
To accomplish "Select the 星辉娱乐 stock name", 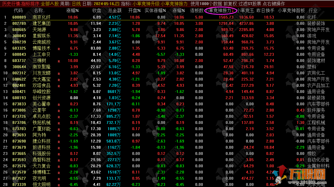I will pyautogui.click(x=42, y=36).
